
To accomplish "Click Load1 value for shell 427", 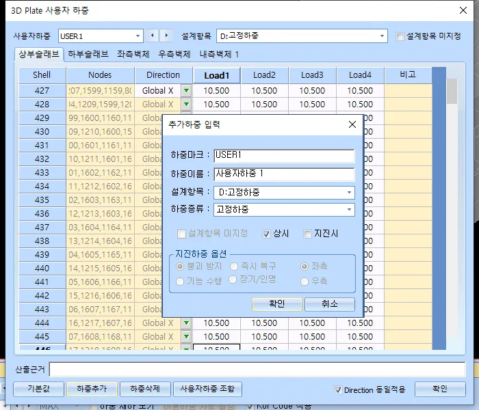I will click(x=217, y=91).
